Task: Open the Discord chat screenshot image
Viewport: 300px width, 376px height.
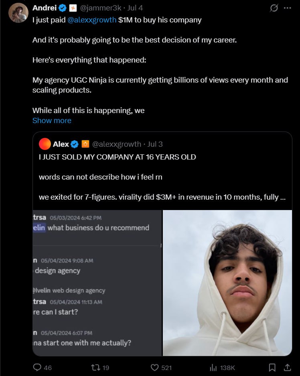Action: 97,283
